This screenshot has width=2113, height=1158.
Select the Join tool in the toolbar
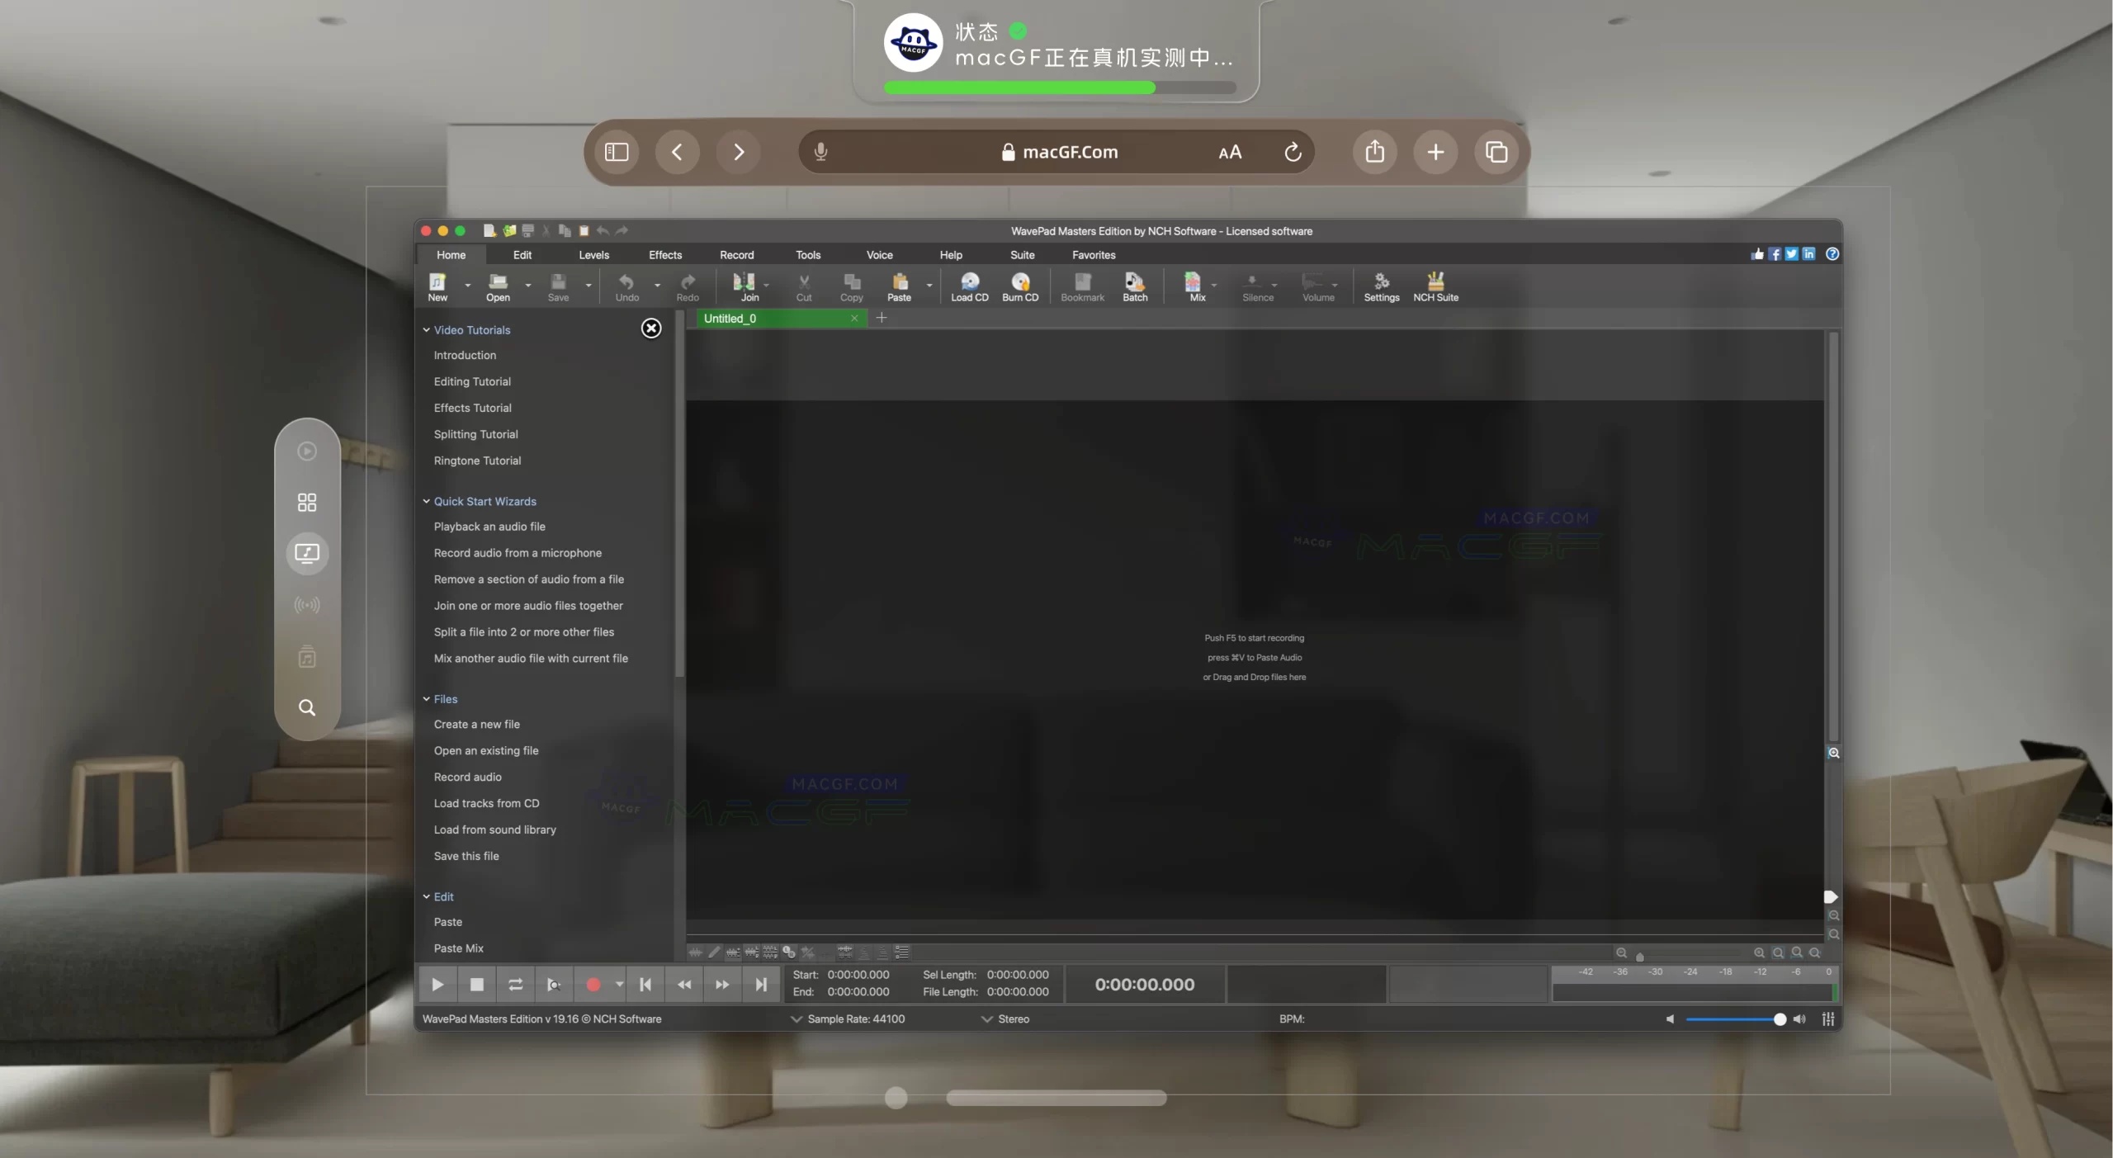point(748,286)
